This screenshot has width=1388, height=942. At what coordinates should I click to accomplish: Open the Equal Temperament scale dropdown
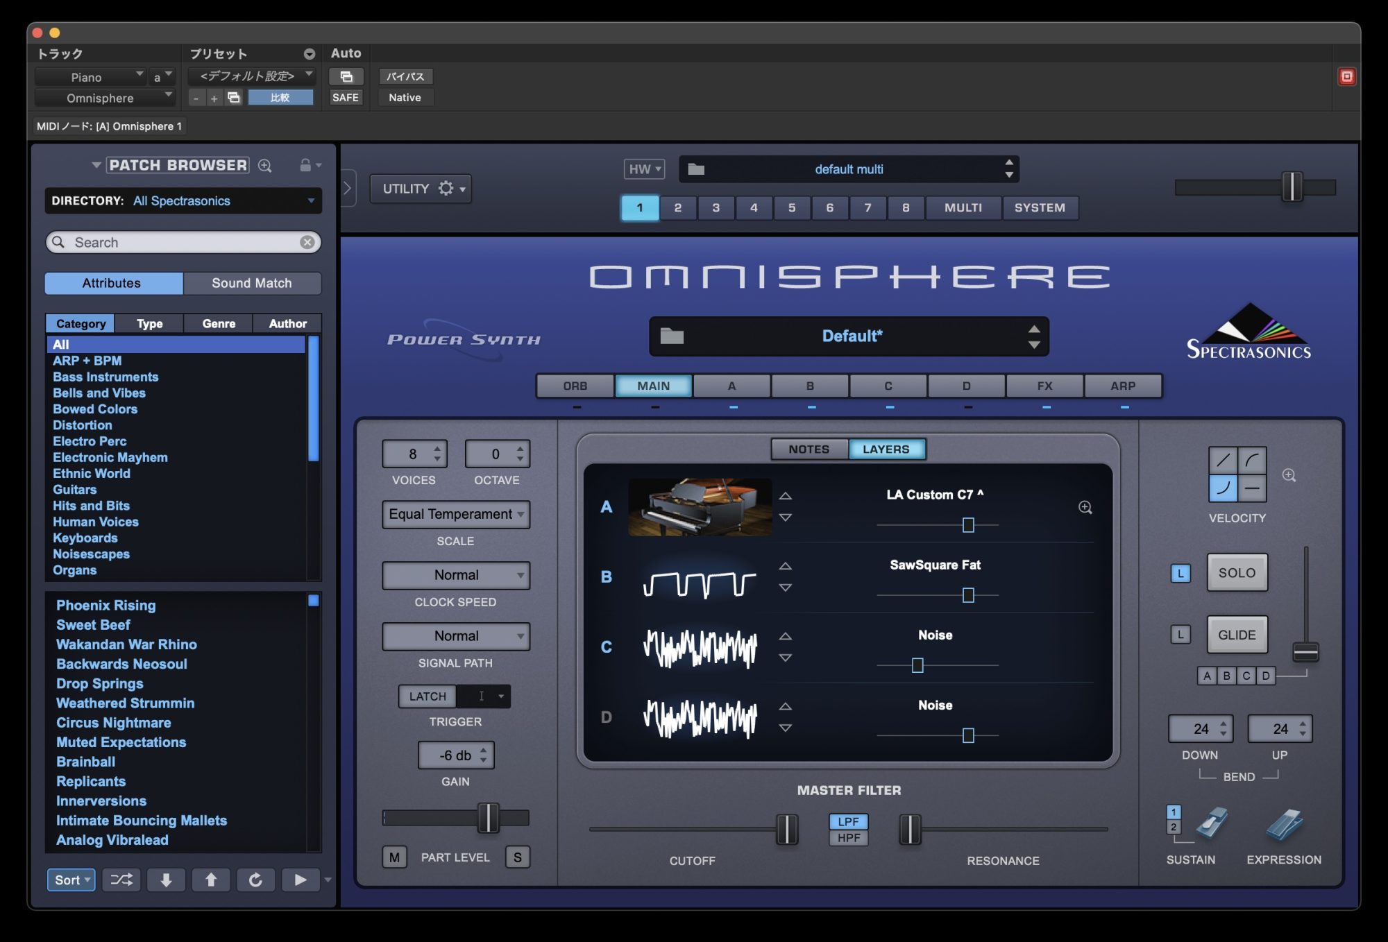[x=456, y=514]
